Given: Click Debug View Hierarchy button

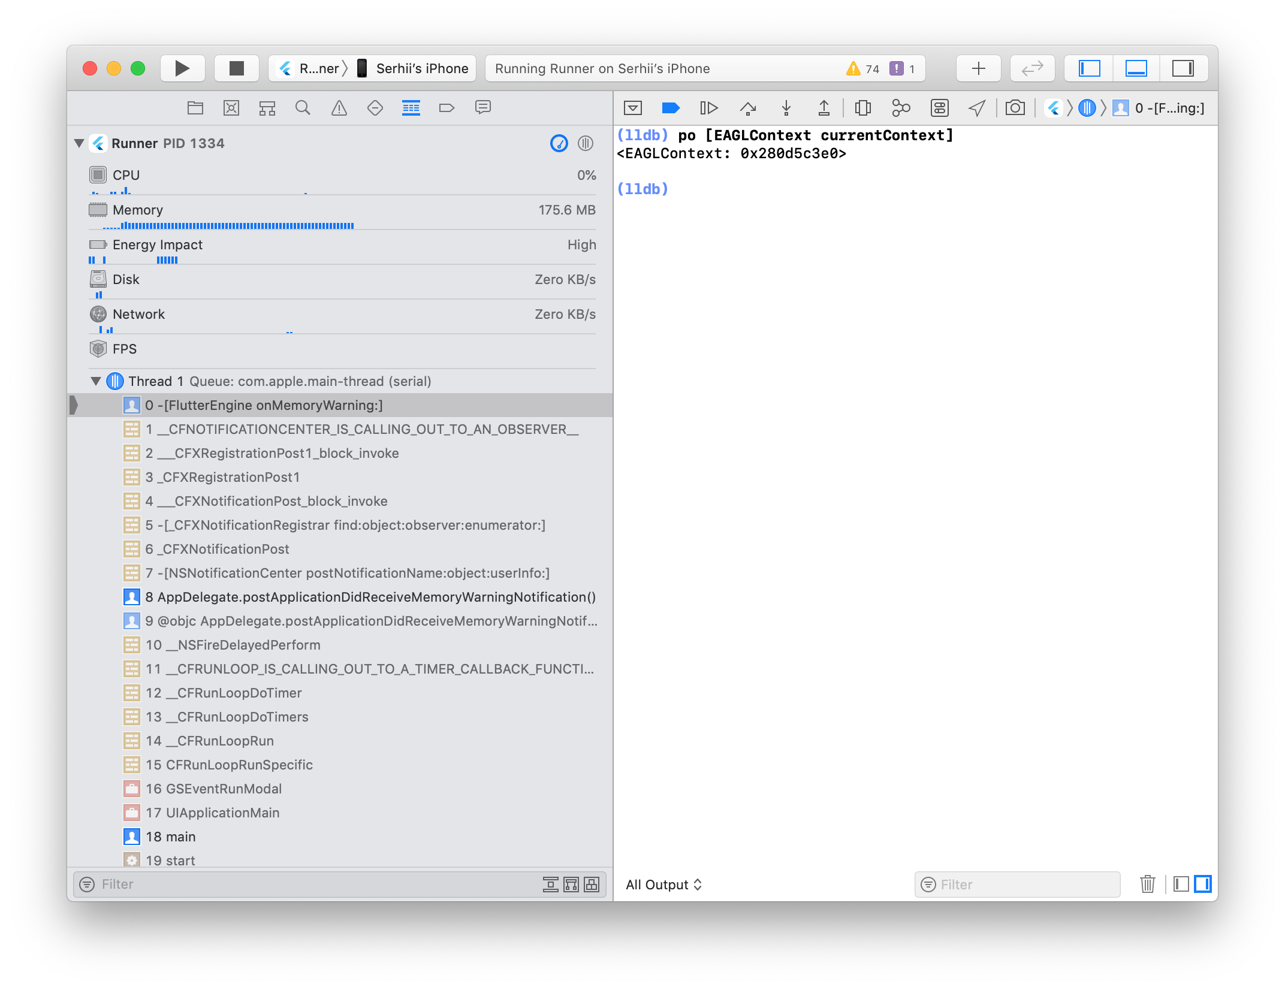Looking at the screenshot, I should point(863,108).
